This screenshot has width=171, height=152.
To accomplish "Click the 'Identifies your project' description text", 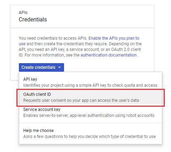I will pos(90,85).
